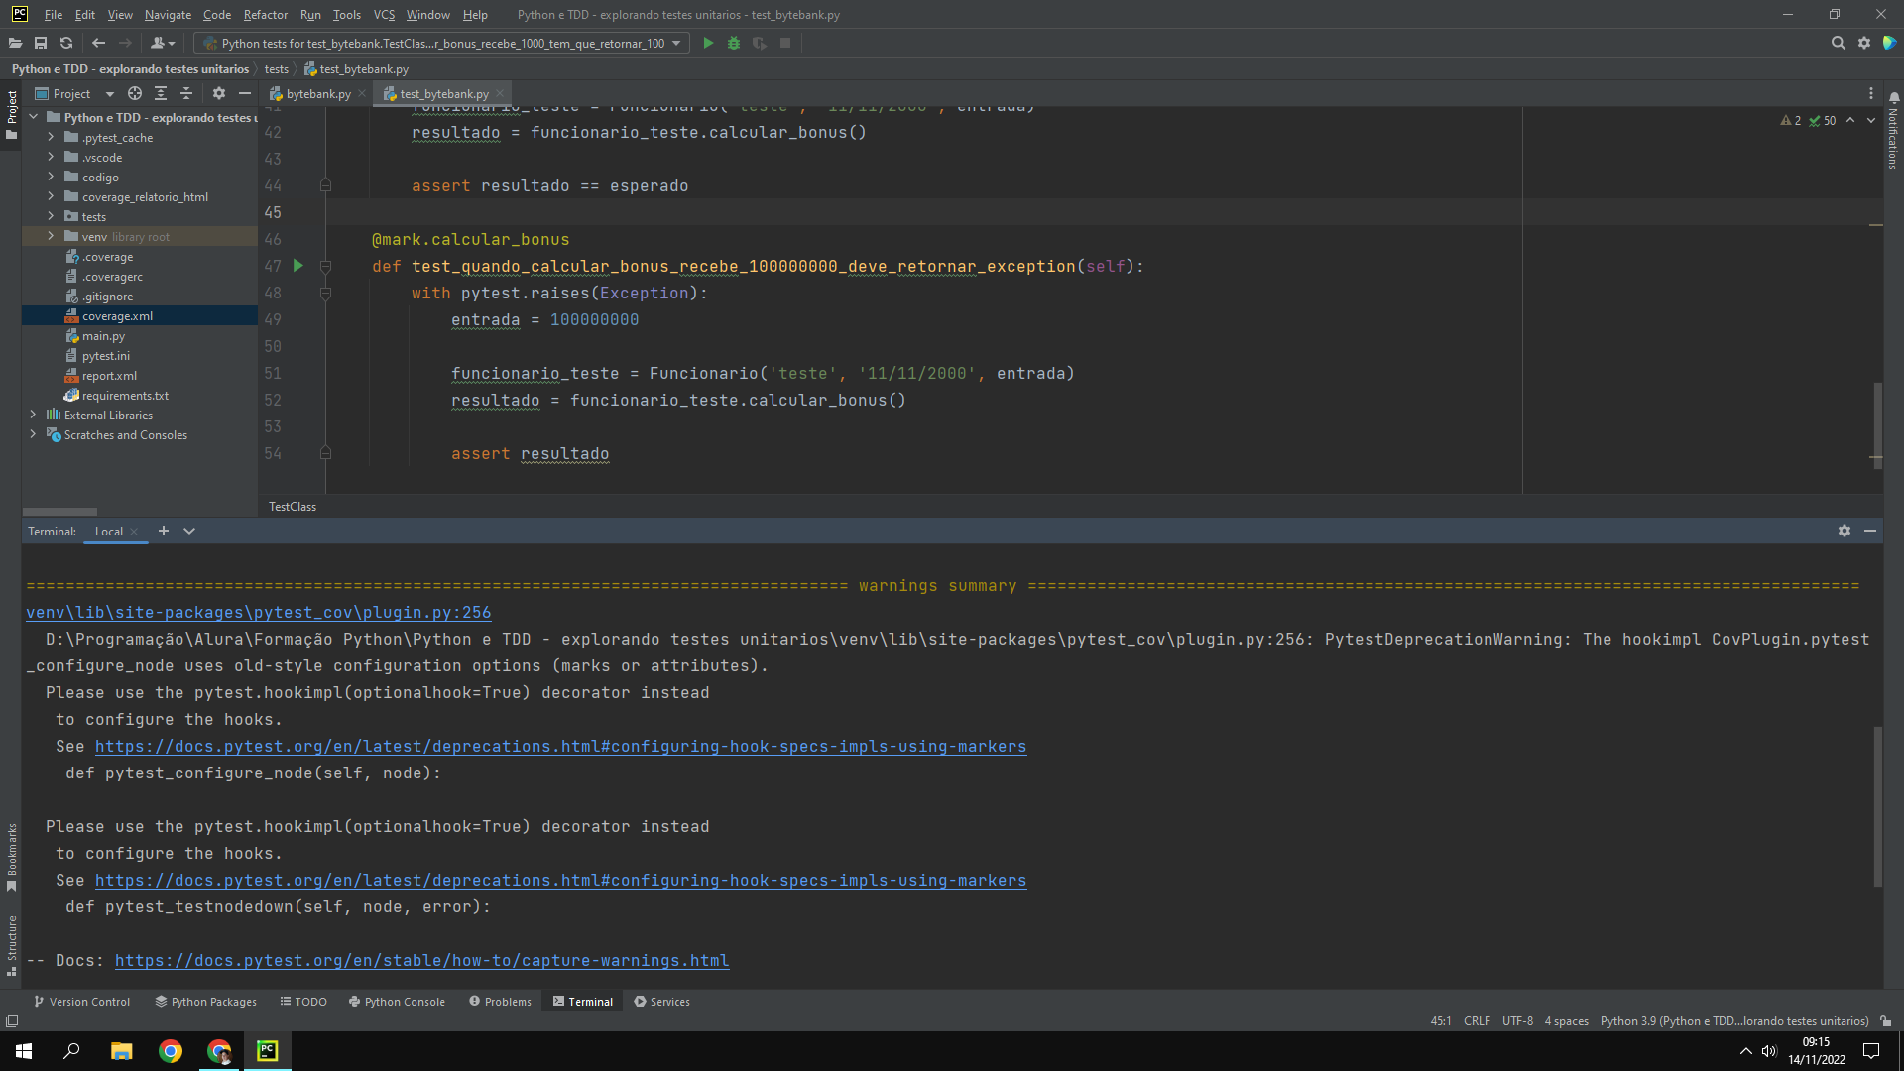Toggle the quick-access tool windows button
This screenshot has height=1071, width=1904.
click(x=12, y=1020)
